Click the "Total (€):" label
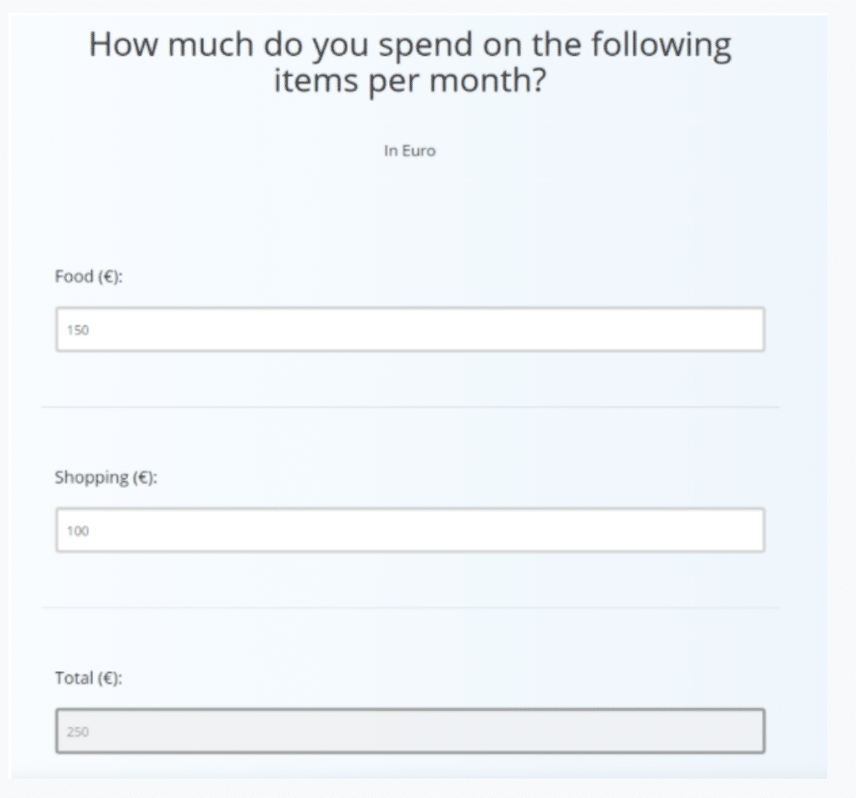This screenshot has height=798, width=856. 89,678
